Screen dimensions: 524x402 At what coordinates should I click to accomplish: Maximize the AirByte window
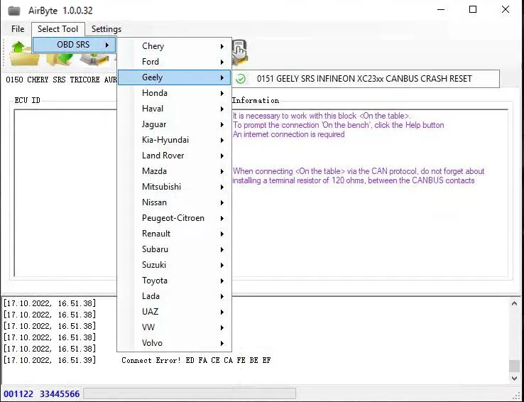coord(473,10)
